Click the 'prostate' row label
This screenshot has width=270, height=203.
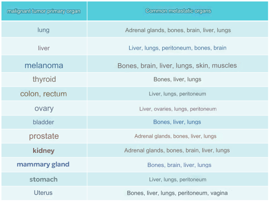point(44,136)
